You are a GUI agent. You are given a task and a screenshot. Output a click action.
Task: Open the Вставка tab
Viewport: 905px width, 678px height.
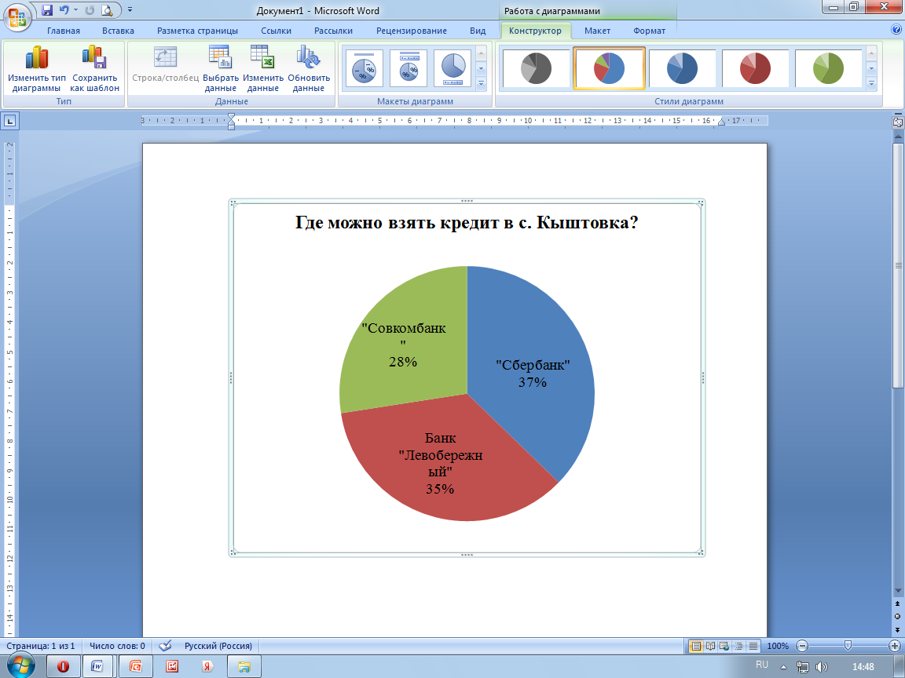click(x=119, y=31)
